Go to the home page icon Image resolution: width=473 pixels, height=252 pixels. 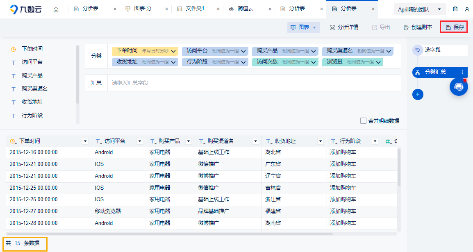tap(56, 9)
